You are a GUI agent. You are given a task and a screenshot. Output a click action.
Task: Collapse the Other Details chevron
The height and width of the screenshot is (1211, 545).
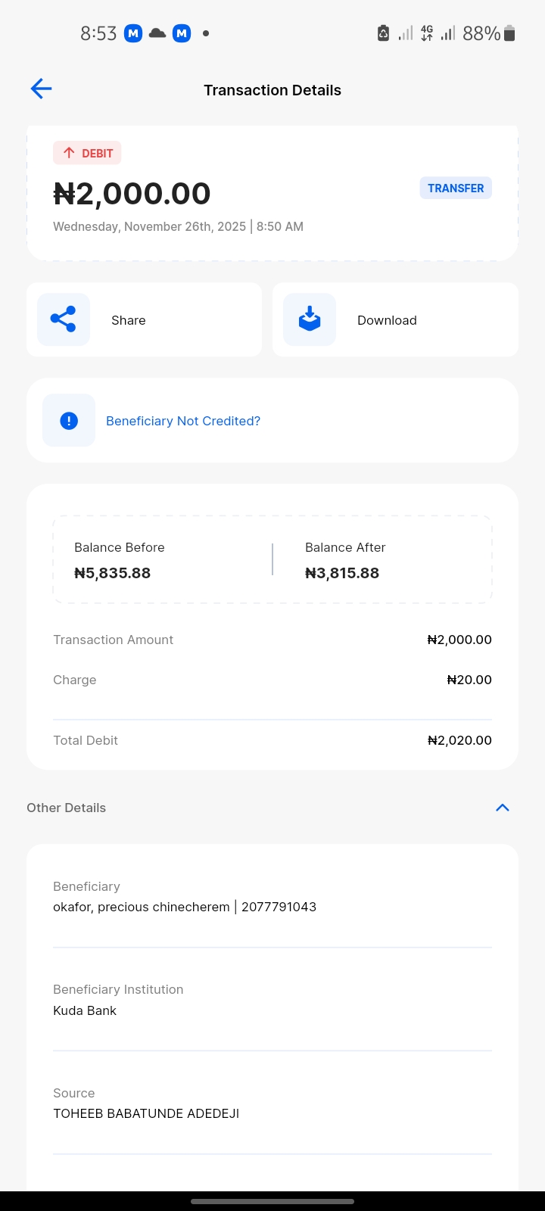tap(502, 808)
